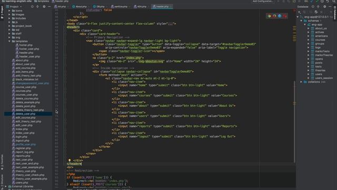This screenshot has height=190, width=337.
Task: Select the courses table in Database
Action: (x=320, y=40)
